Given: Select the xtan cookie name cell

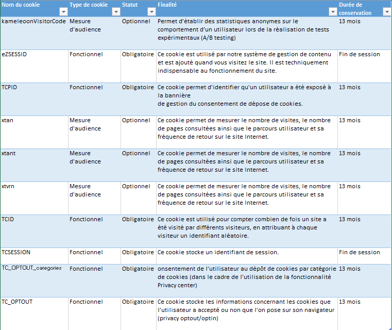Looking at the screenshot, I should point(34,132).
